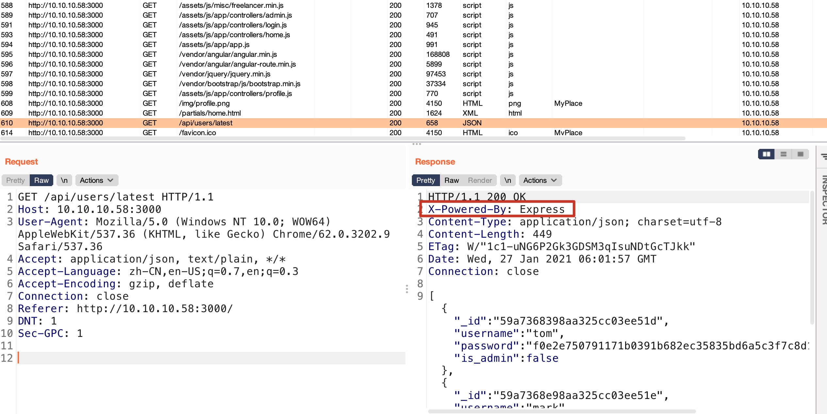
Task: Open Inspector settings icon at top
Action: (824, 157)
